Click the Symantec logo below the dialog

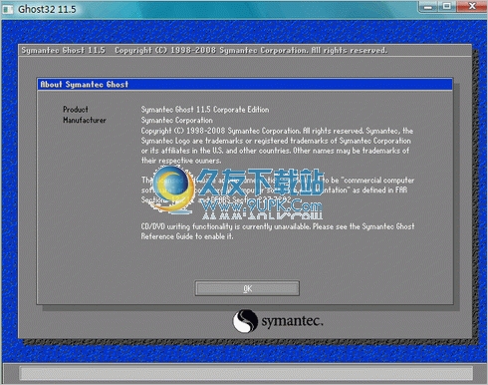coord(278,321)
